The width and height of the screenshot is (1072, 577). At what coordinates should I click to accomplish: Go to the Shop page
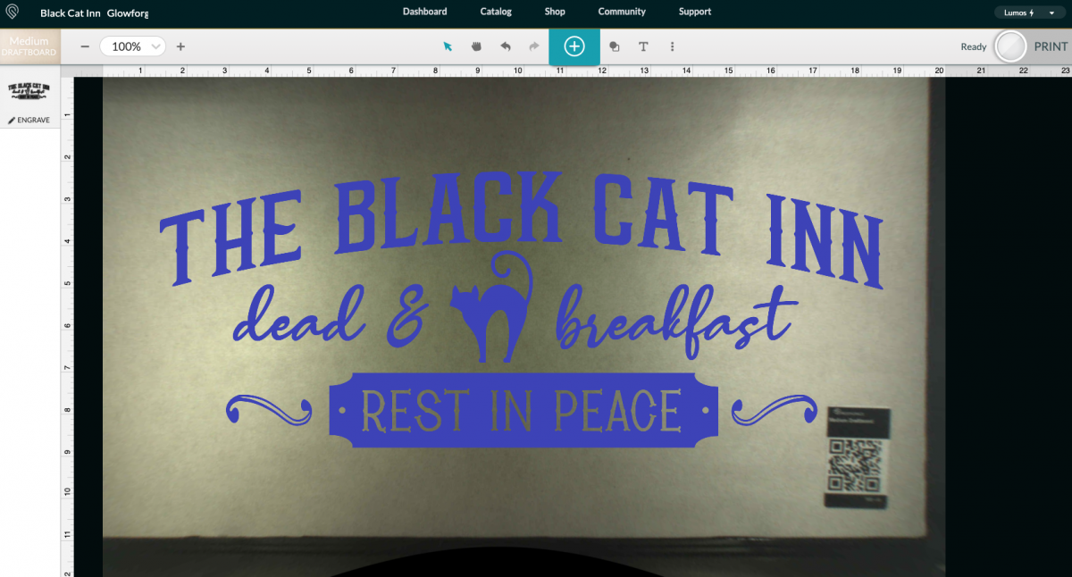[x=555, y=12]
